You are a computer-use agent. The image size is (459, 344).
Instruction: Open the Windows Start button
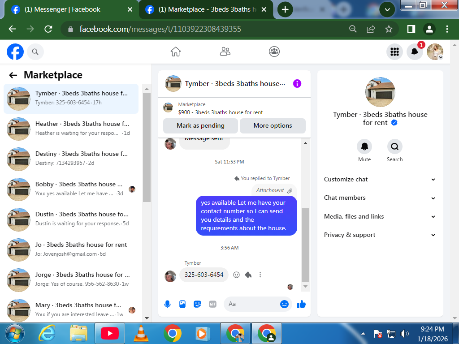tap(15, 334)
